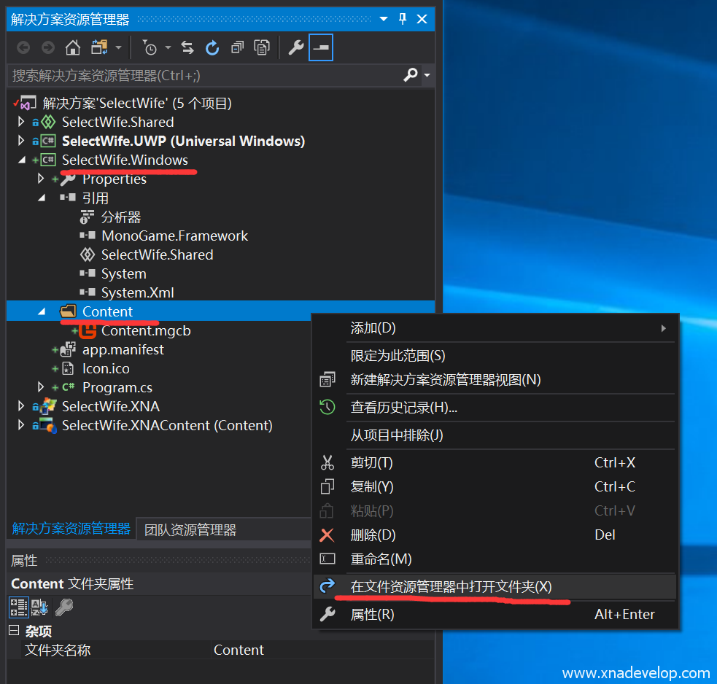
Task: Switch to the 团队资源管理器 tab
Action: tap(190, 529)
